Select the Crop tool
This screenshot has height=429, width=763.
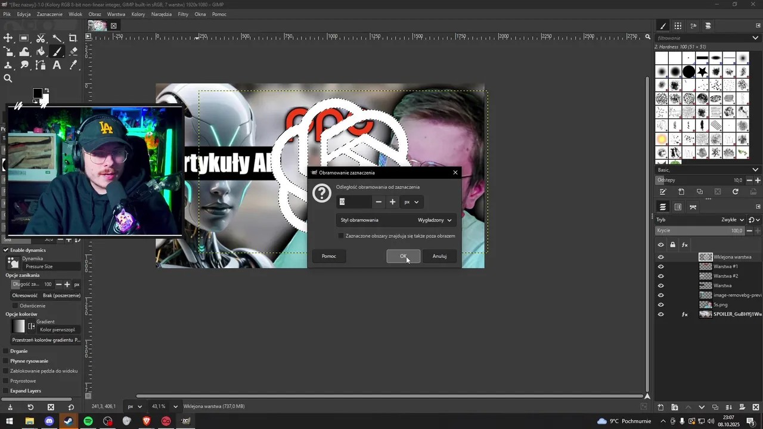point(73,38)
